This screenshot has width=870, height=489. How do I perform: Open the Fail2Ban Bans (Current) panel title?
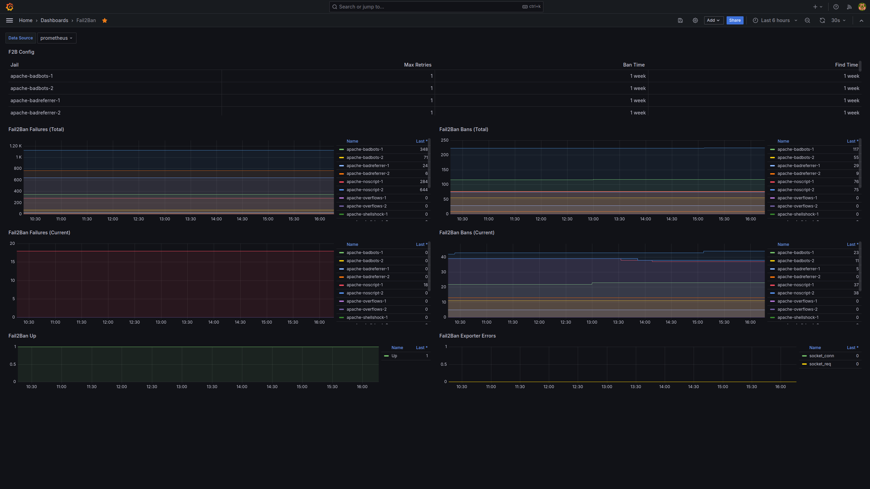coord(467,233)
